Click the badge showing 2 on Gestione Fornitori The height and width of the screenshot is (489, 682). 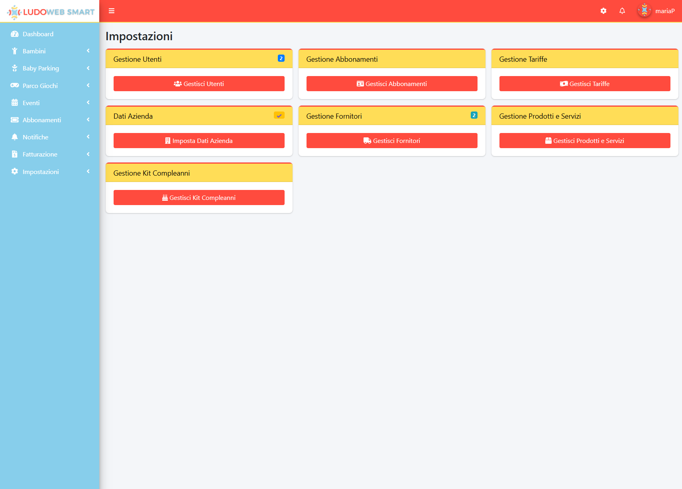tap(474, 115)
